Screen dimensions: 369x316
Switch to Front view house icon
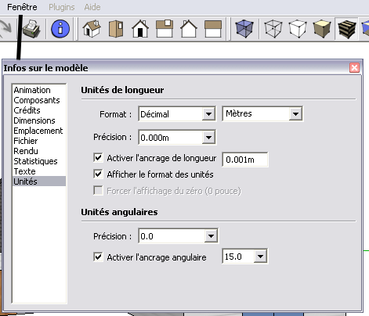coord(140,29)
